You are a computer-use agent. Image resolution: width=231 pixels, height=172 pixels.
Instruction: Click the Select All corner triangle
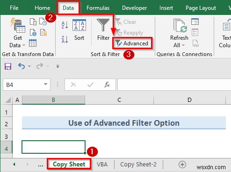8,100
